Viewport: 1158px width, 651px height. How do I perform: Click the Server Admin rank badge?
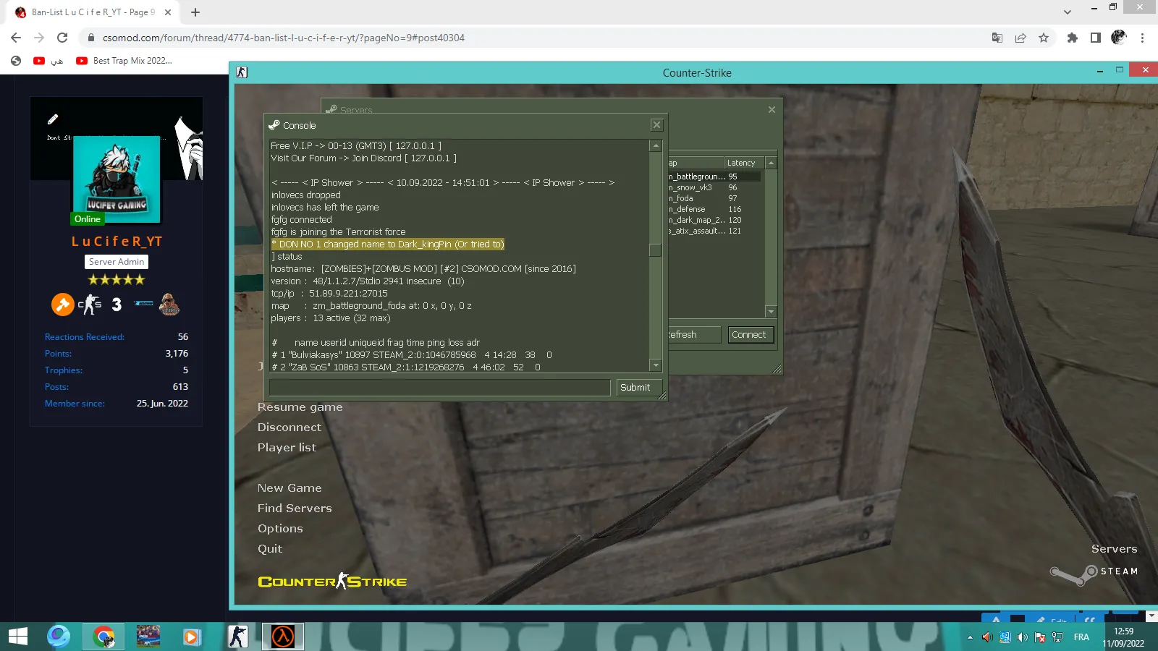pyautogui.click(x=117, y=262)
